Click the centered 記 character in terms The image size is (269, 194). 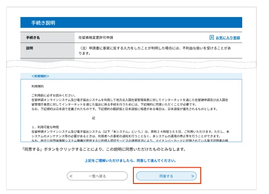(93, 118)
